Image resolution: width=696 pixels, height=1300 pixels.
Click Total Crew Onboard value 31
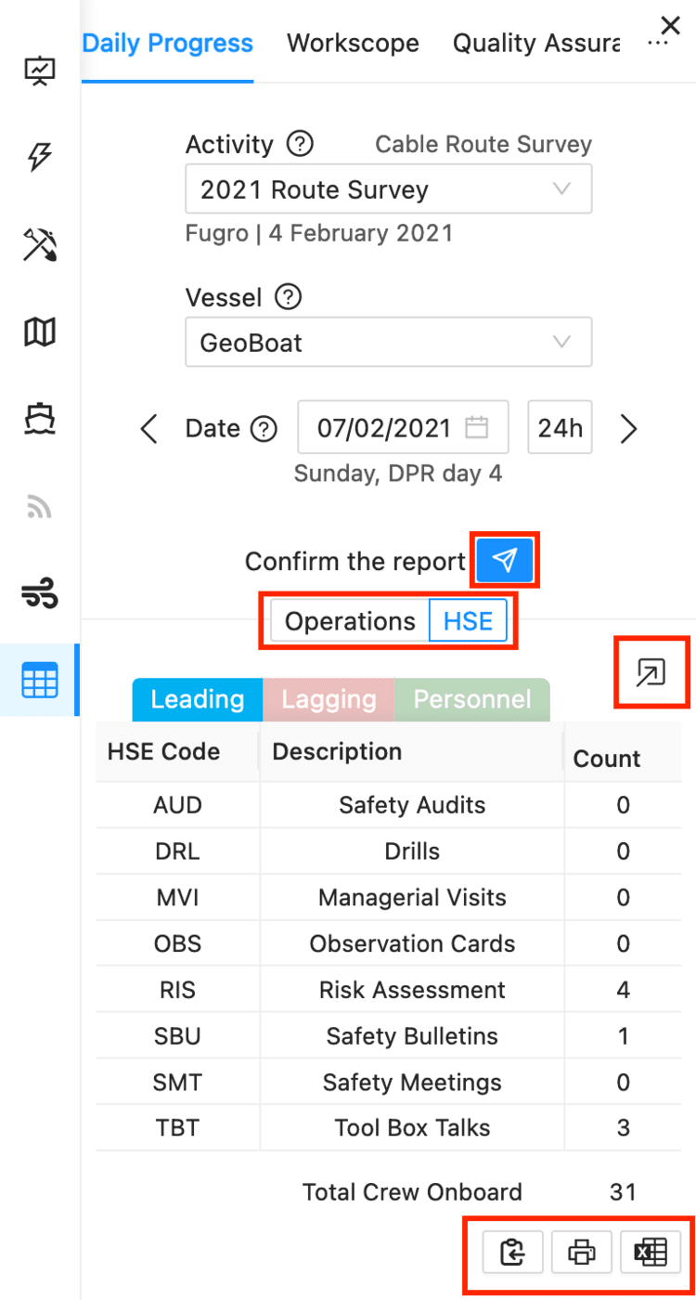click(x=623, y=1191)
